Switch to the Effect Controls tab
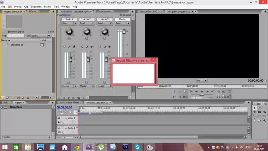The image size is (268, 151). (103, 11)
